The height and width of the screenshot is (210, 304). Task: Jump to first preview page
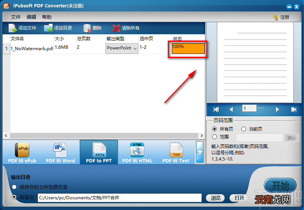tap(216, 110)
